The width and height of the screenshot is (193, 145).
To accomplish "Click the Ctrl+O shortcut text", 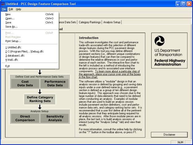I will click(49, 18).
